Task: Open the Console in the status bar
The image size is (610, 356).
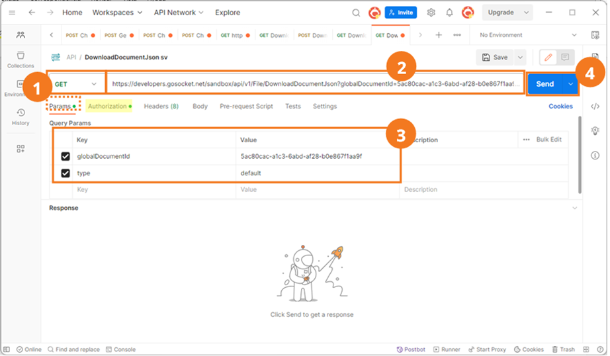Action: 121,349
